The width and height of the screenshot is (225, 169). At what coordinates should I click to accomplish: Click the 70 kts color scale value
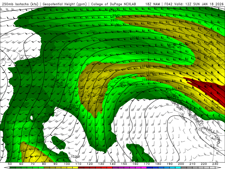click(x=33, y=164)
